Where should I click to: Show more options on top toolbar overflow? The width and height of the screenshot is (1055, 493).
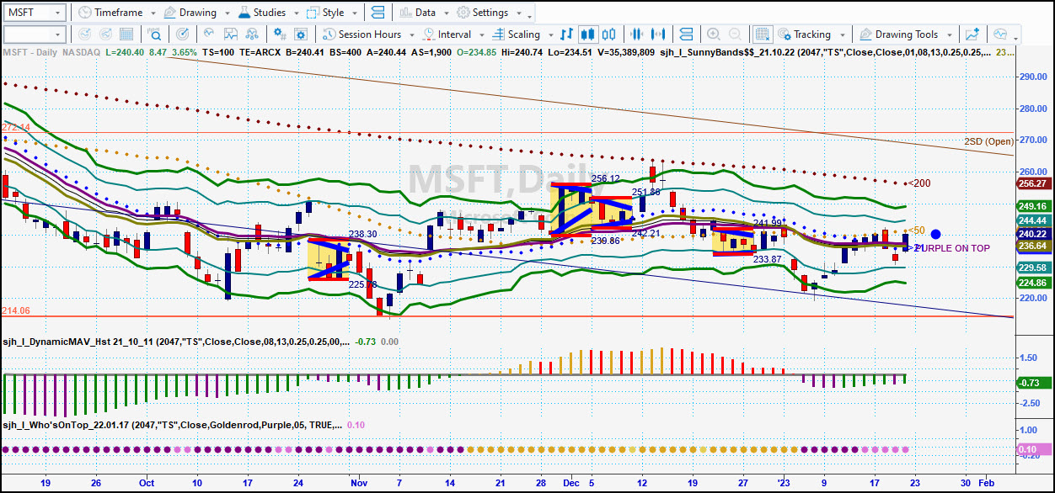point(530,15)
